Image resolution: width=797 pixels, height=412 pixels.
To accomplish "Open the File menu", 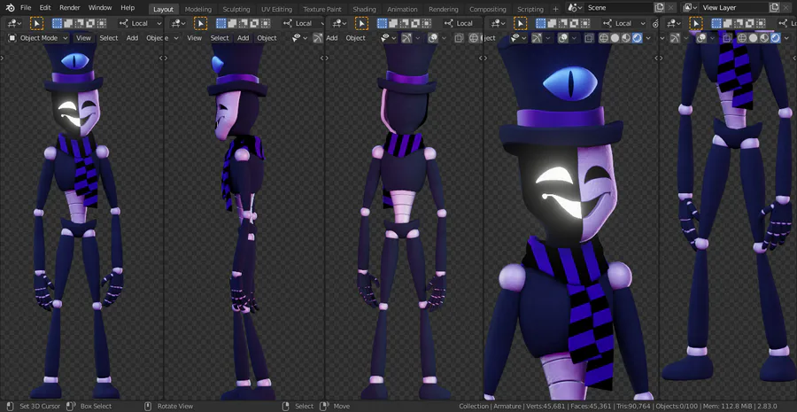I will point(26,8).
